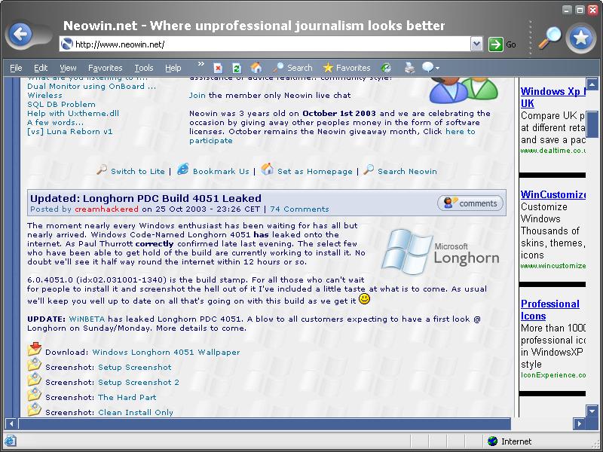The width and height of the screenshot is (603, 452).
Task: Open the creamhackered author link
Action: [x=106, y=209]
